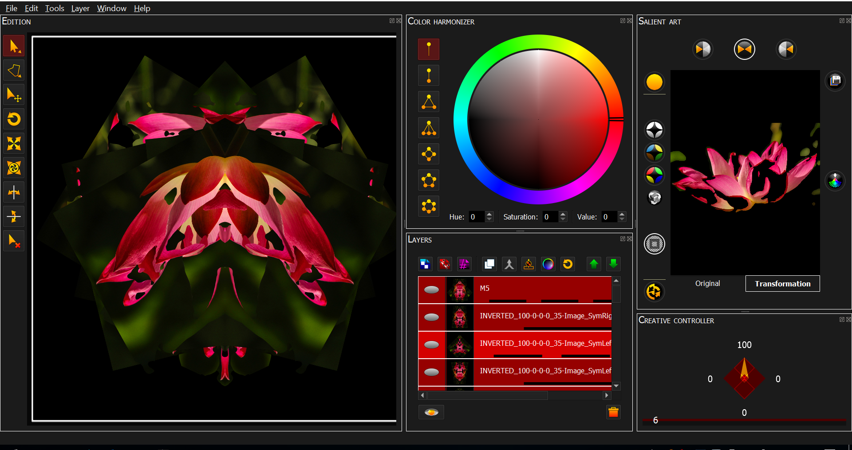Choose the monochromatic single-pin harmony
The height and width of the screenshot is (450, 852).
click(x=429, y=49)
